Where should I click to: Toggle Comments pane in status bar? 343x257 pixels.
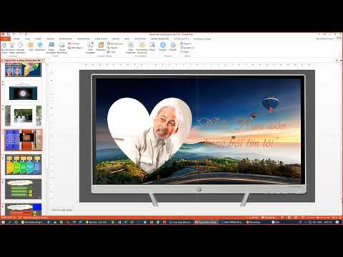[x=268, y=218]
